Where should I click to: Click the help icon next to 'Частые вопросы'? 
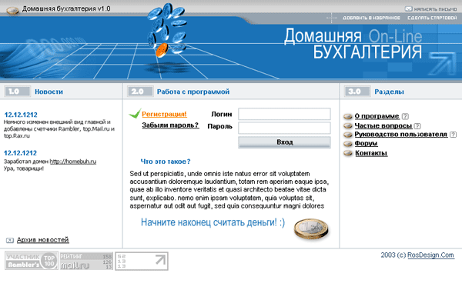point(417,126)
